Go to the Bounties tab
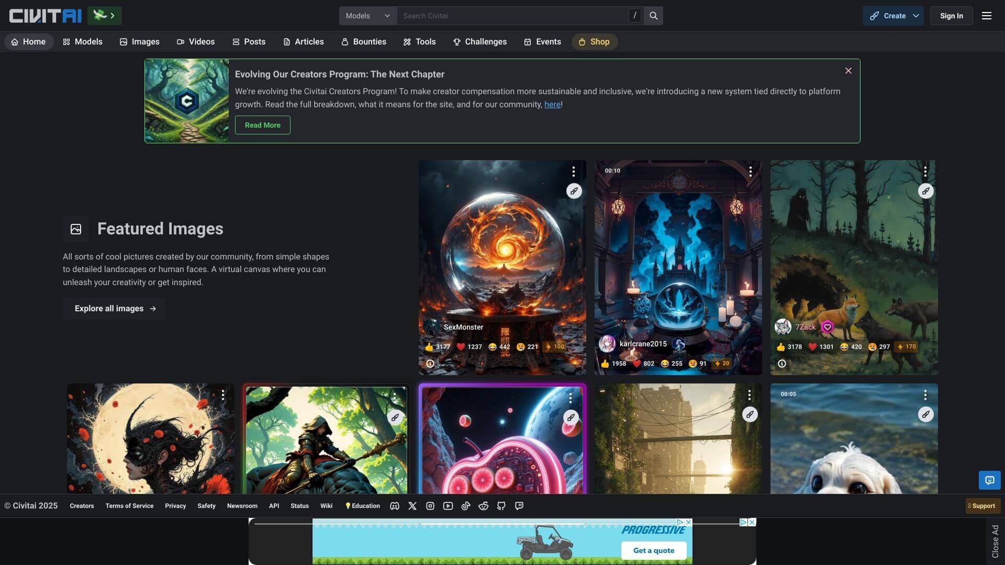 tap(364, 42)
